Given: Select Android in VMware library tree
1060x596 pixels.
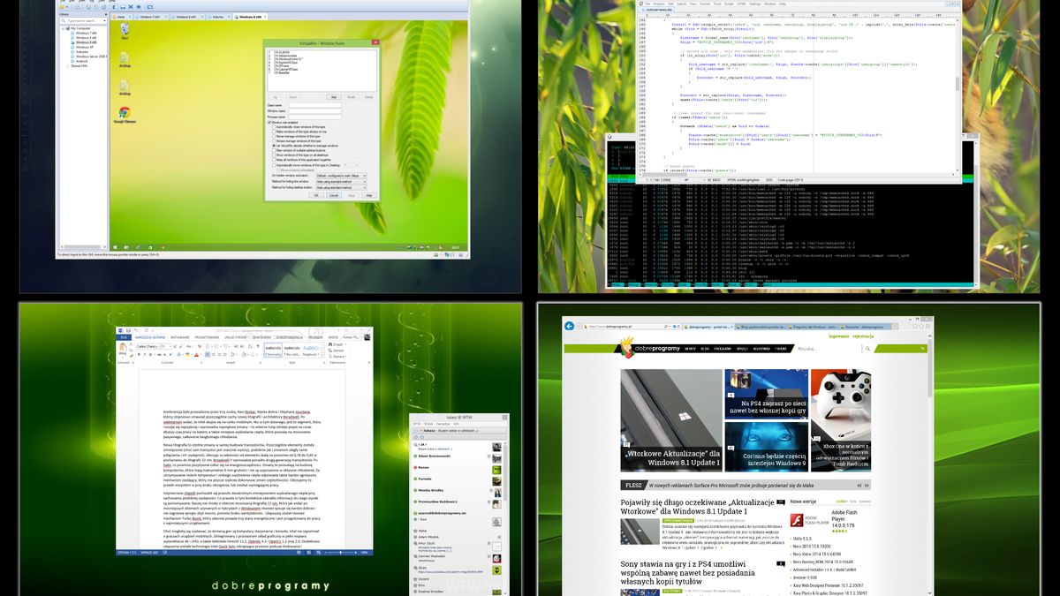Looking at the screenshot, I should 81,61.
